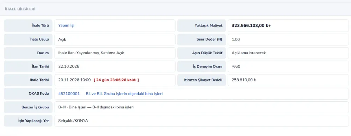Select the 323.566.103,00 ₺+ amount
This screenshot has height=136, width=351.
251,26
